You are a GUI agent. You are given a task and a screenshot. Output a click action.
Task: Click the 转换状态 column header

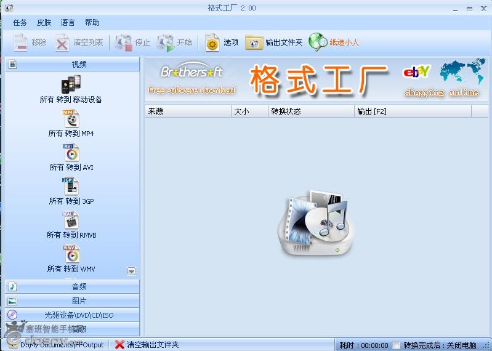311,111
